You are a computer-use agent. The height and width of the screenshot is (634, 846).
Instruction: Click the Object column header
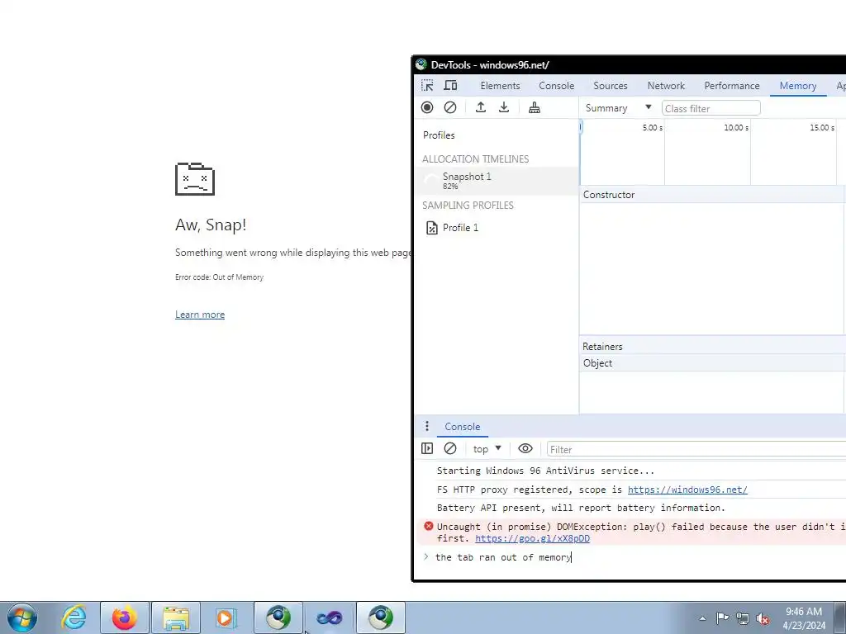(711, 363)
